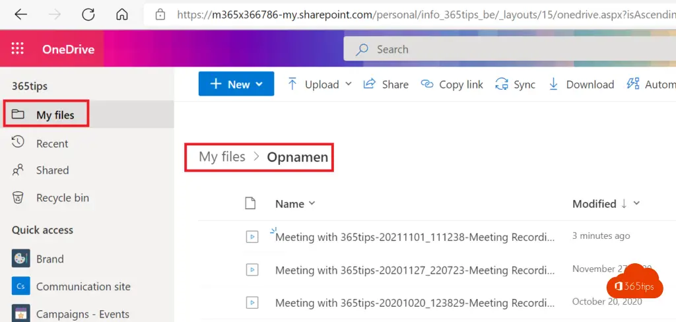This screenshot has height=322, width=676.
Task: Open Campaigns - Events in Quick access
Action: point(83,314)
